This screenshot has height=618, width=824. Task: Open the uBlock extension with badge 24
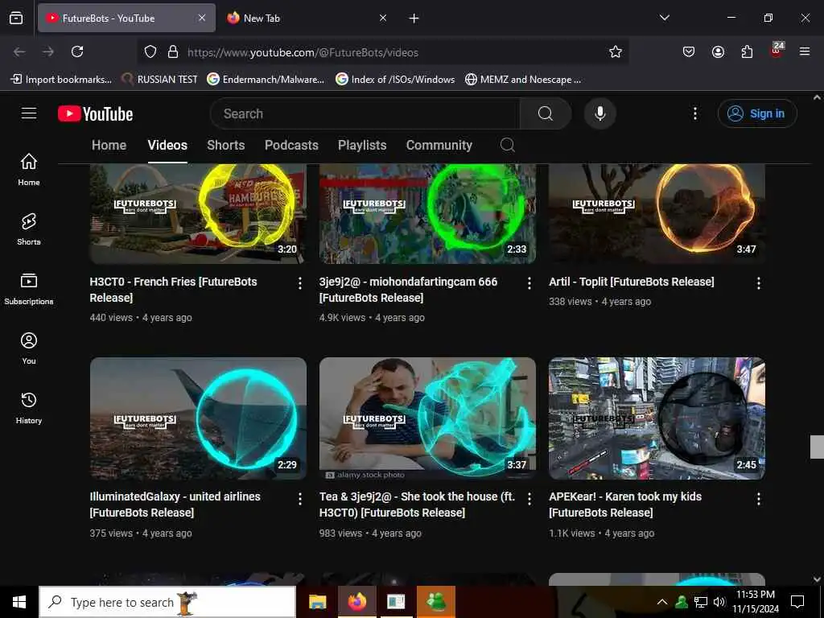click(777, 51)
